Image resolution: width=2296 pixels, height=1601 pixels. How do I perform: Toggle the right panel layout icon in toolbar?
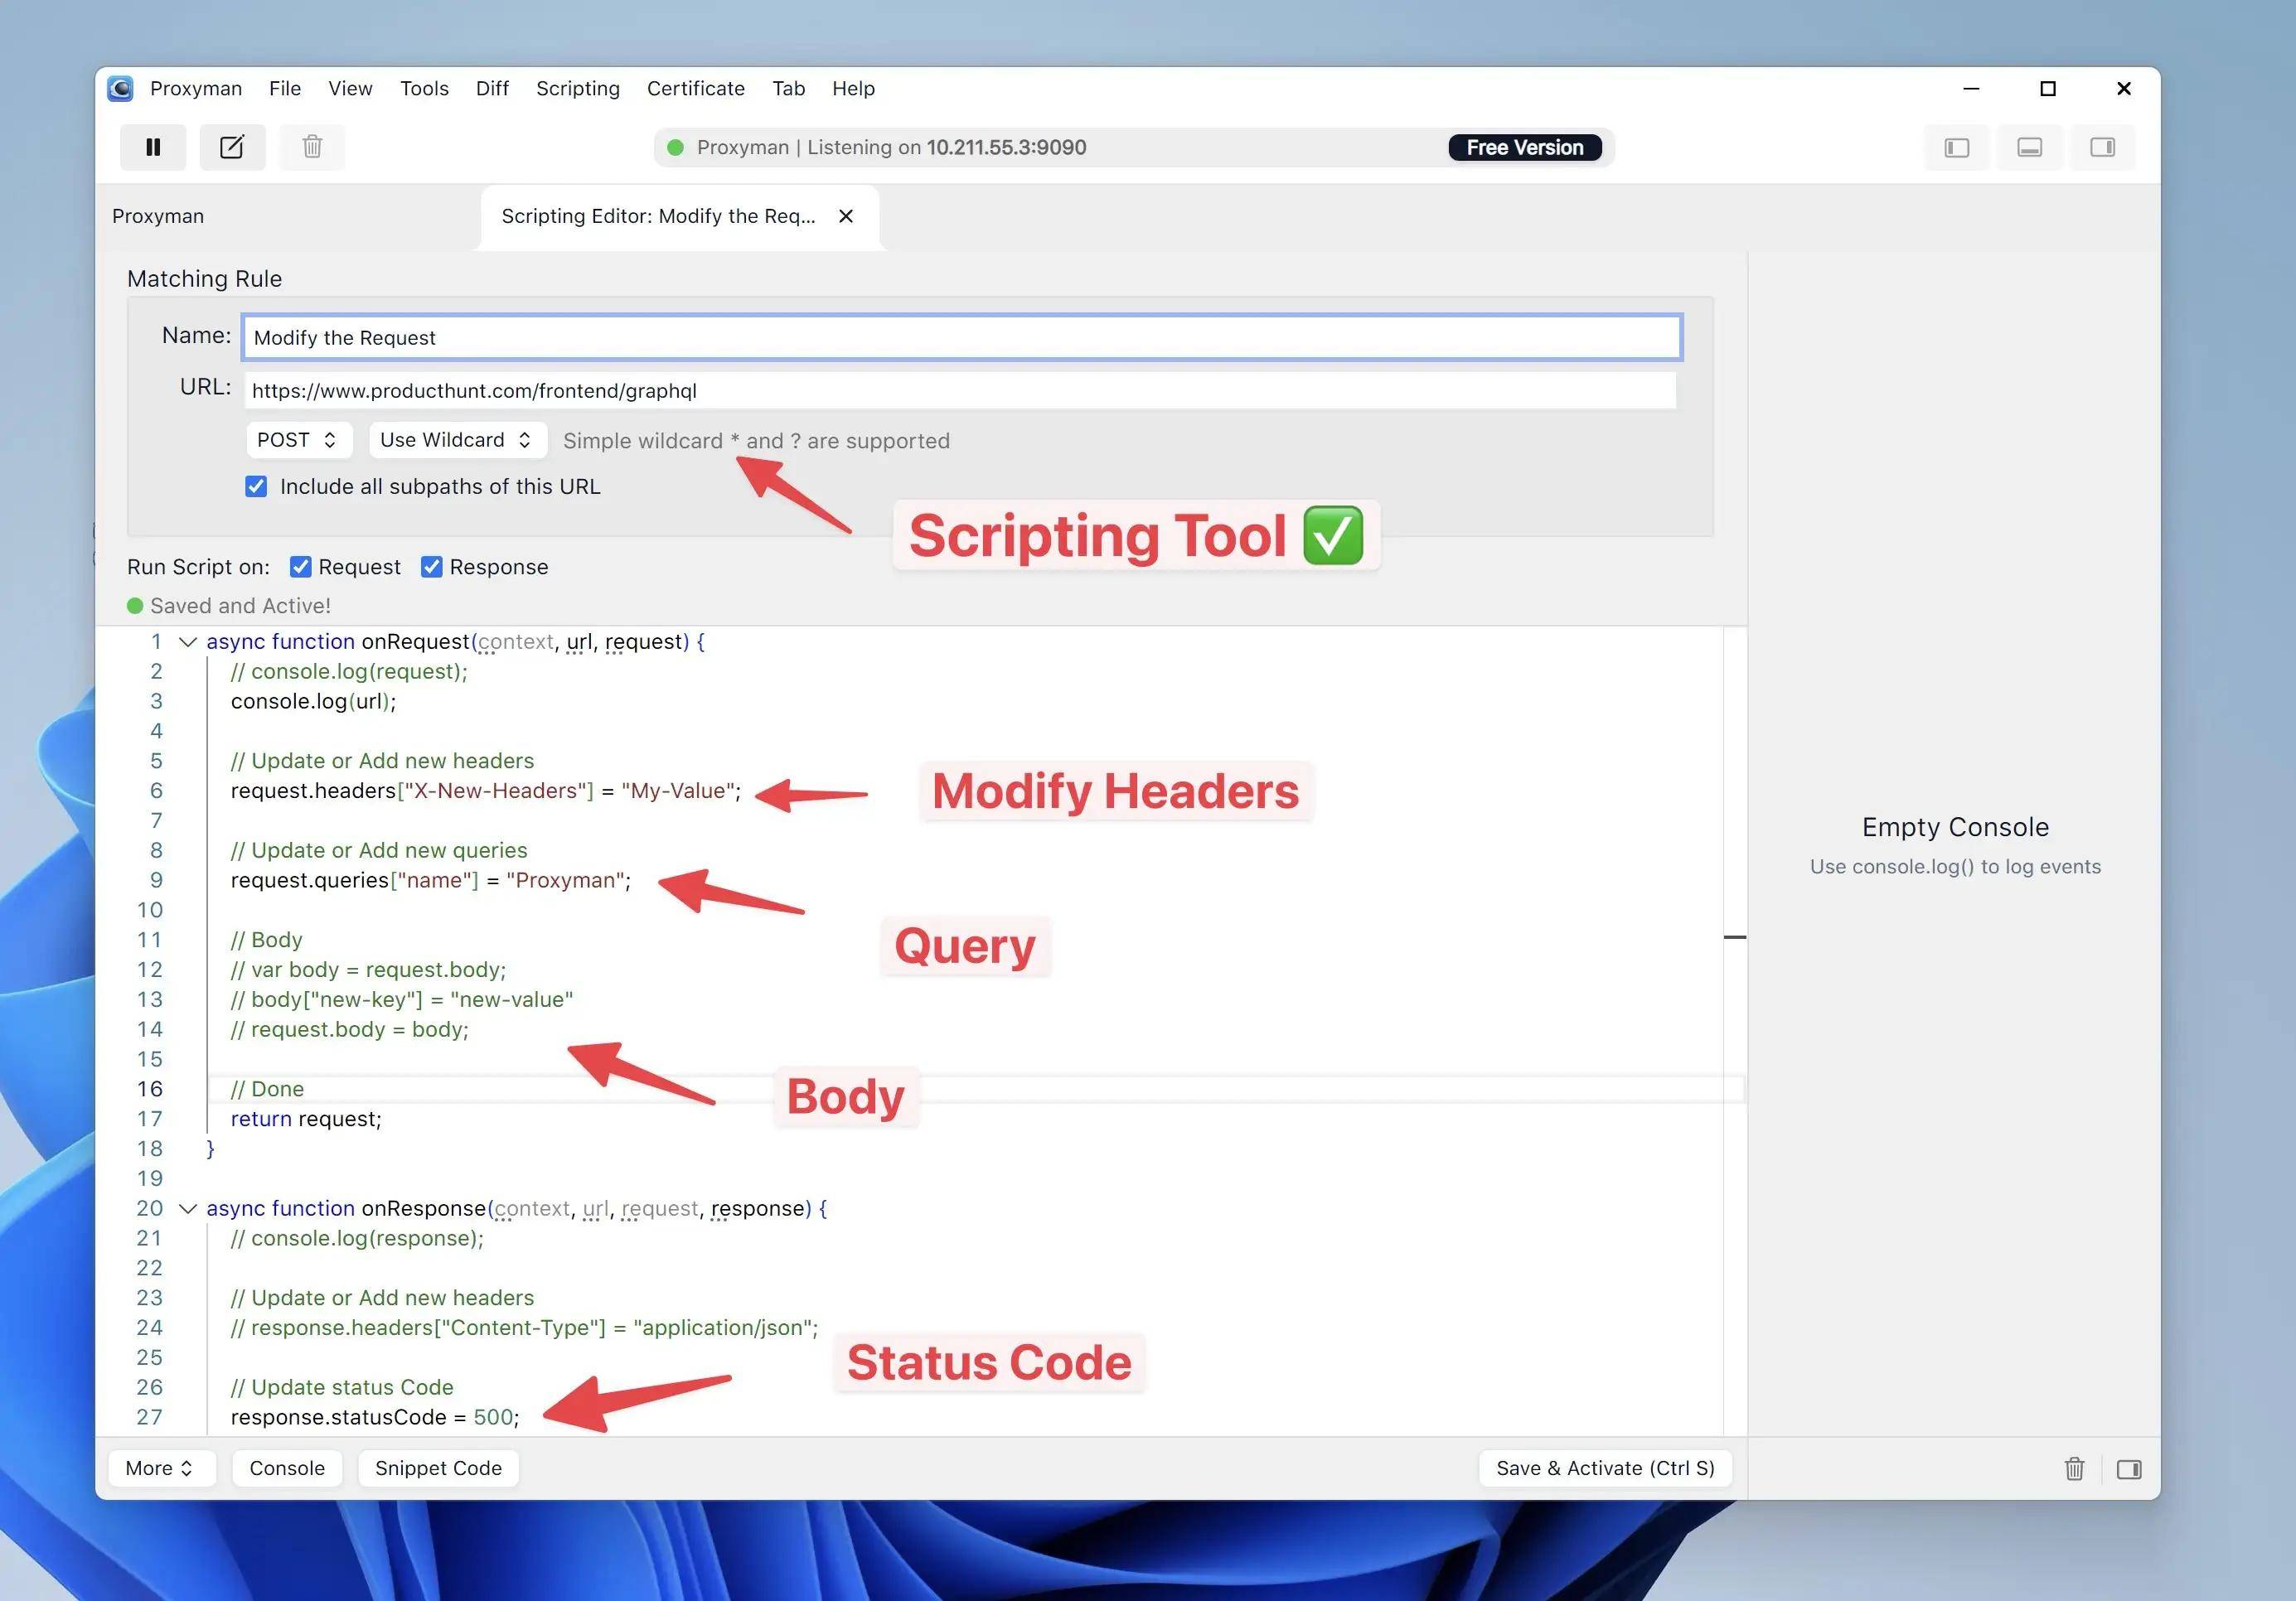click(x=2103, y=148)
